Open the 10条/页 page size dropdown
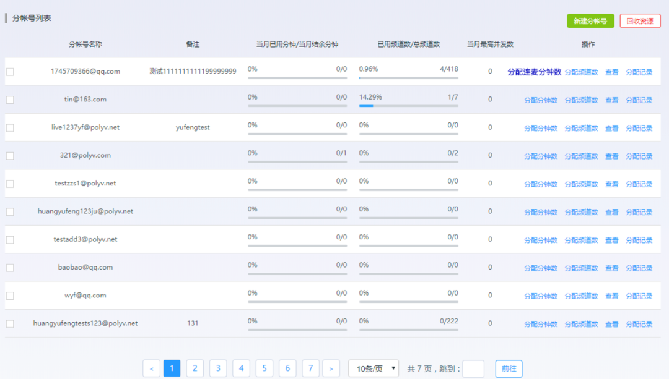The image size is (669, 379). (x=373, y=369)
